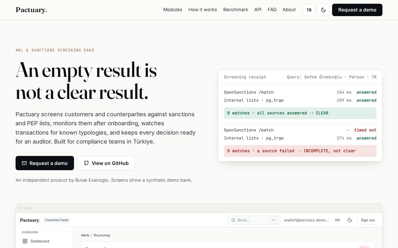Image resolution: width=398 pixels, height=248 pixels.
Task: Click the '274 ms' latency value
Action: (344, 138)
